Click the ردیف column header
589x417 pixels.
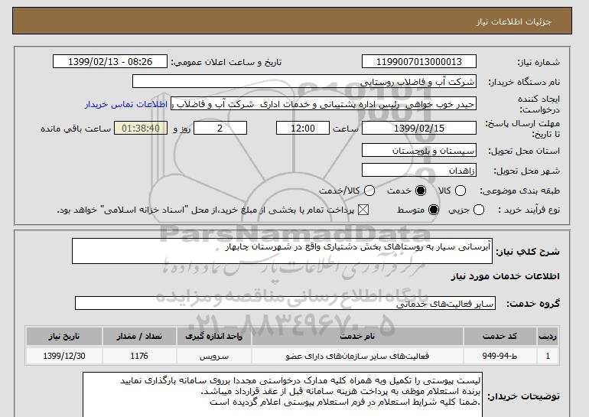pyautogui.click(x=548, y=336)
